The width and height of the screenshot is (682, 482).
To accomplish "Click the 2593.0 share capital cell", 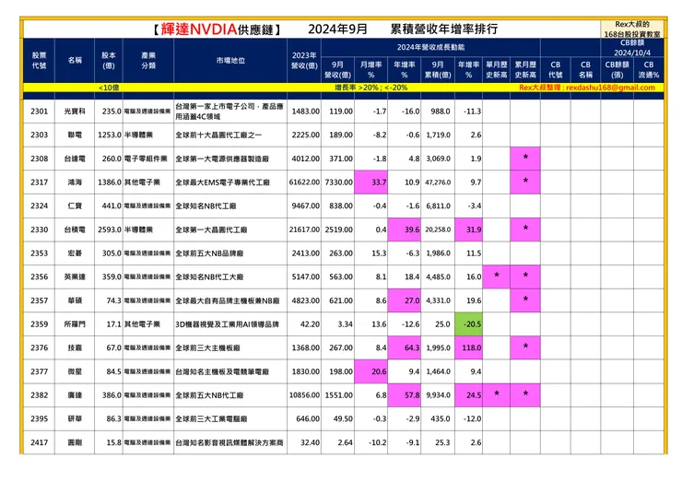I will (x=109, y=229).
